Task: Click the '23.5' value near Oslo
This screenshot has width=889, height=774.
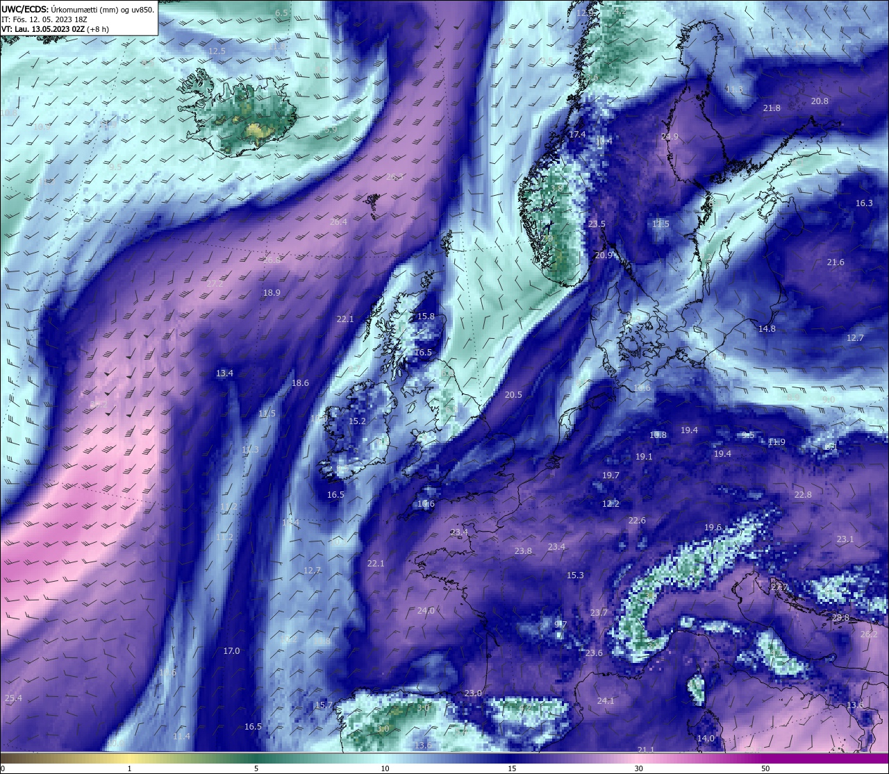Action: [597, 224]
